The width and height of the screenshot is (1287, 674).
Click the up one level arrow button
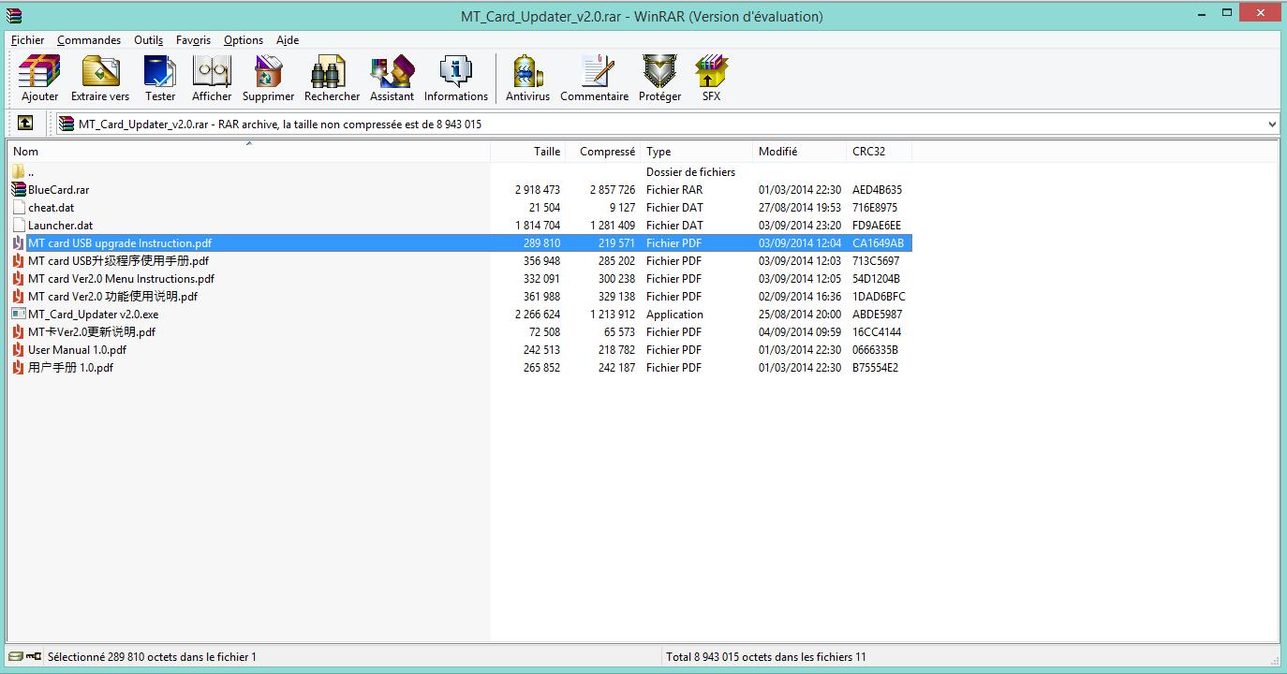25,123
